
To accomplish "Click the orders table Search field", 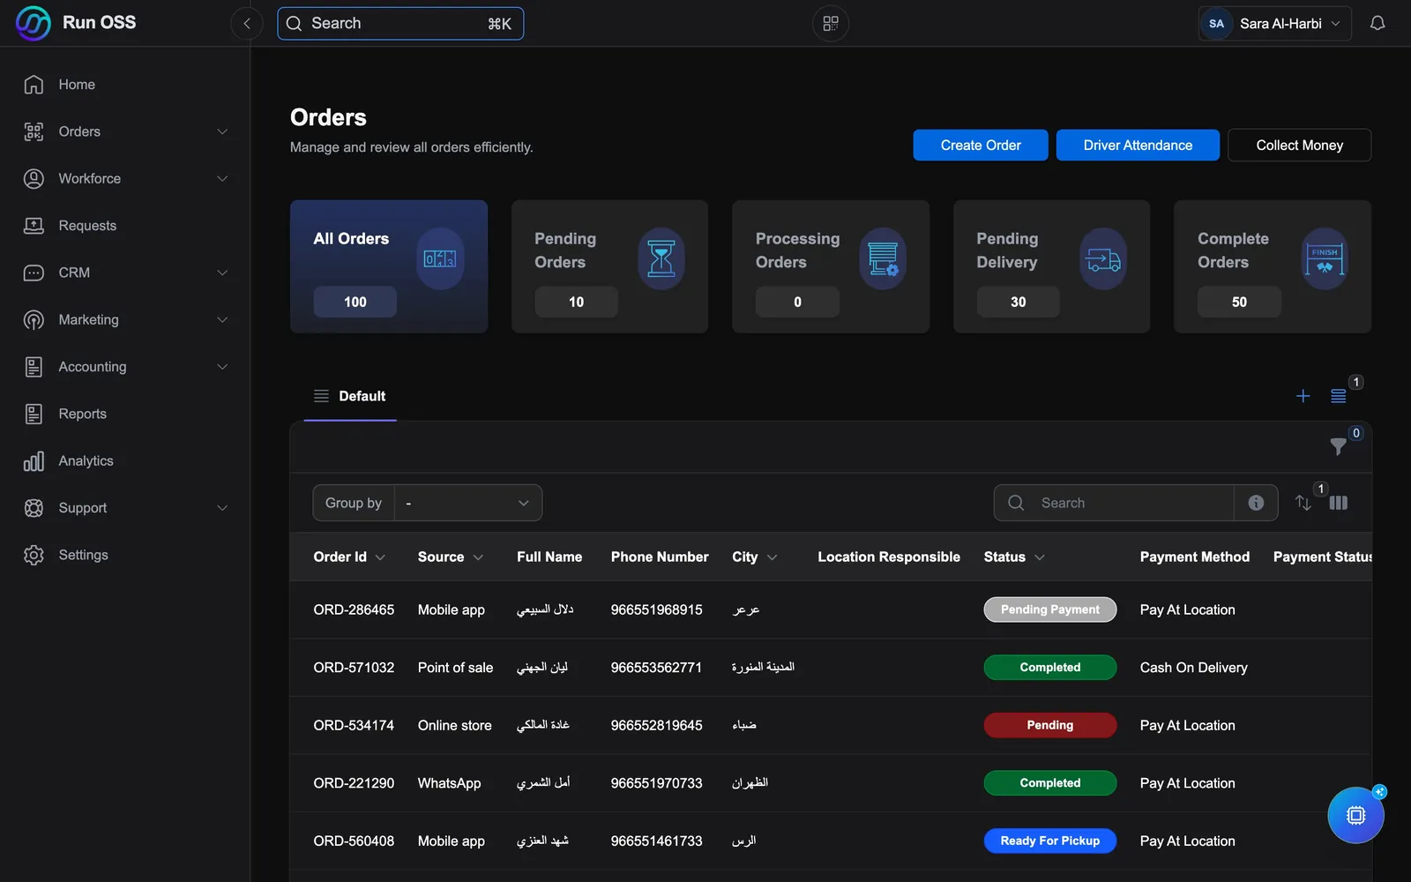I will click(x=1114, y=503).
